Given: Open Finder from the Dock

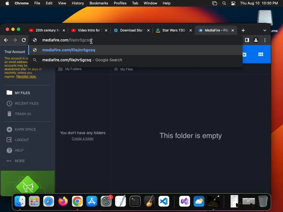Looking at the screenshot, I should pyautogui.click(x=20, y=201).
